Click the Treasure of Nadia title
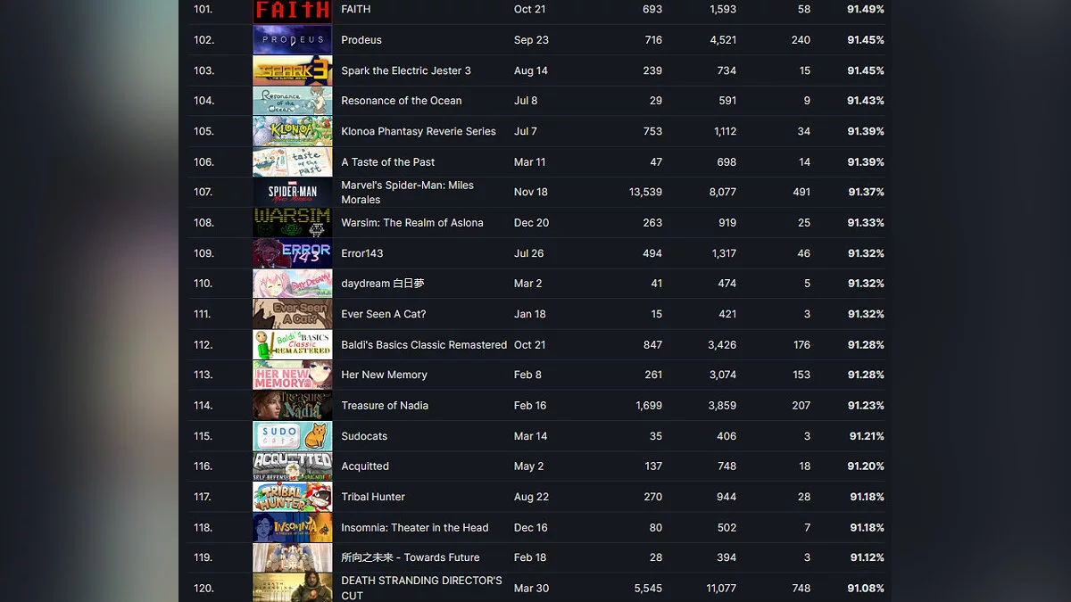The height and width of the screenshot is (602, 1071). (x=385, y=406)
